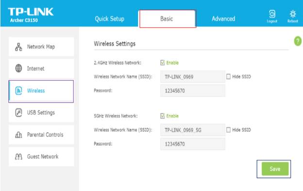303x191 pixels.
Task: Open Parental Controls menu item
Action: (41, 135)
